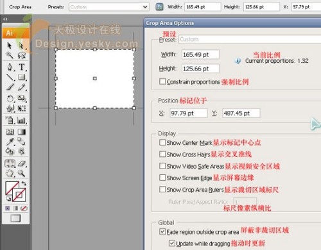
Task: Select the Magic Wand tool
Action: pyautogui.click(x=10, y=55)
